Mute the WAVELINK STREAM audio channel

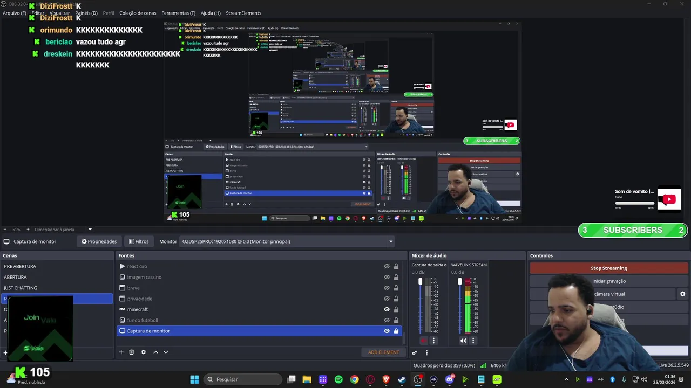click(x=463, y=341)
